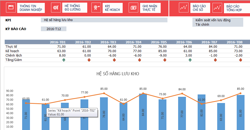250x130 pixels.
Task: Select the chart title Hệ Số Hàng Lưu Kho
Action: point(118,74)
